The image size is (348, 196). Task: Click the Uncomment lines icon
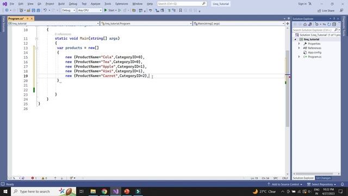click(x=174, y=10)
